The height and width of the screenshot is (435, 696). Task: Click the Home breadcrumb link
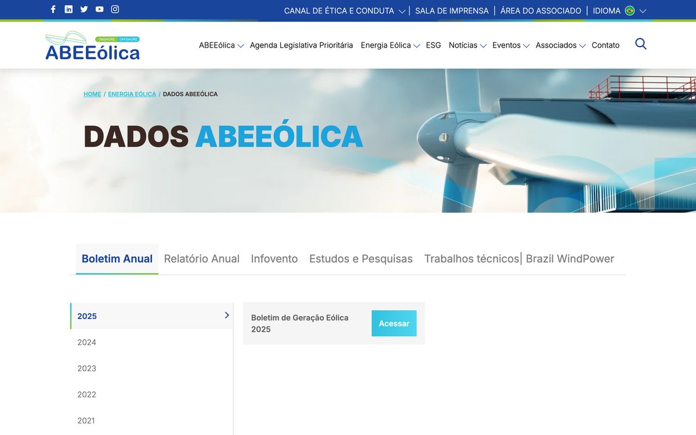click(92, 94)
